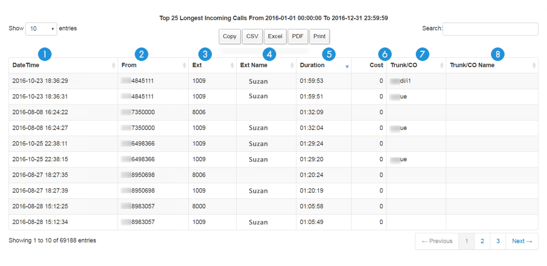This screenshot has width=547, height=266.
Task: Generate a PDF of the report
Action: pyautogui.click(x=298, y=36)
